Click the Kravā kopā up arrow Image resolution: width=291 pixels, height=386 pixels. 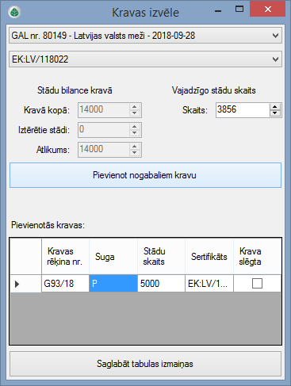pos(135,107)
